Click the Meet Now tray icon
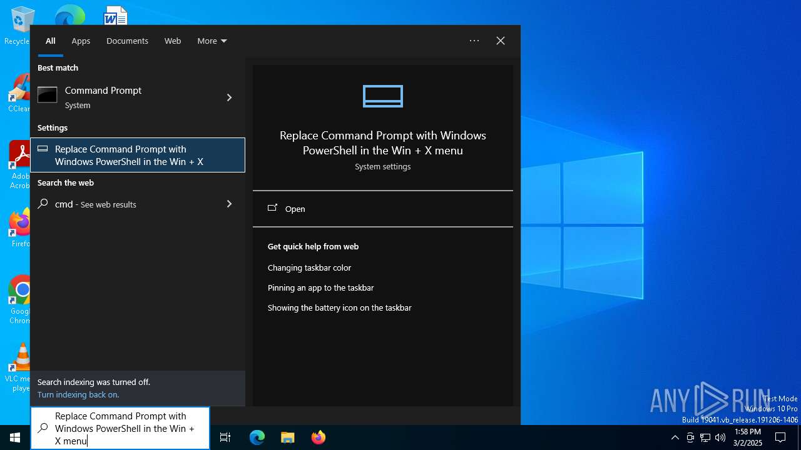Viewport: 801px width, 450px height. point(690,437)
